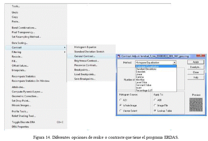Choose Histogram Equalize from submenu
The image size is (208, 141).
tap(85, 47)
